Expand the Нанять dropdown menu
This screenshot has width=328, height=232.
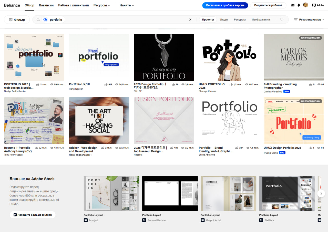127,5
